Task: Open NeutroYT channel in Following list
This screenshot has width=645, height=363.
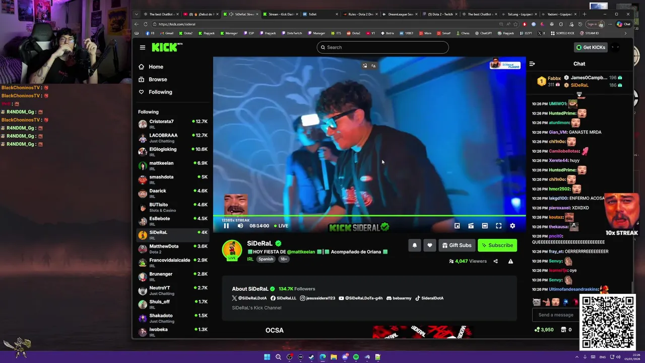Action: point(173,290)
